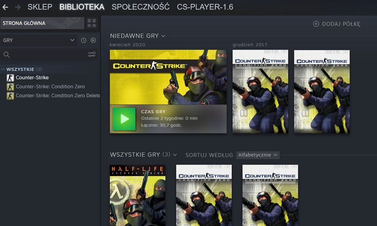Collapse the WSZYSTKIE games list
The width and height of the screenshot is (377, 226).
3,69
